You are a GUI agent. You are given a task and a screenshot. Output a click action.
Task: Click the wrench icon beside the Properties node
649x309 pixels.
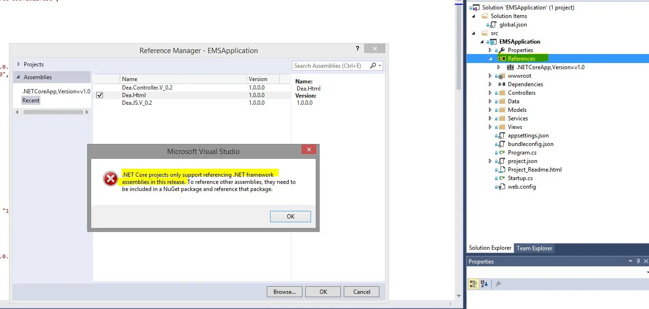pyautogui.click(x=502, y=50)
